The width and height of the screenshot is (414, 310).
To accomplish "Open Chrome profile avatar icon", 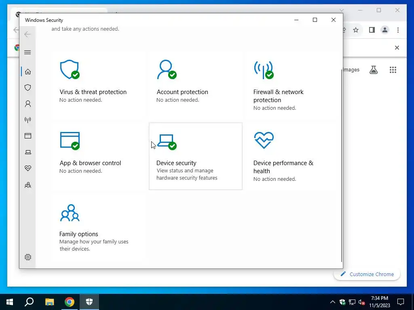I will tap(385, 30).
